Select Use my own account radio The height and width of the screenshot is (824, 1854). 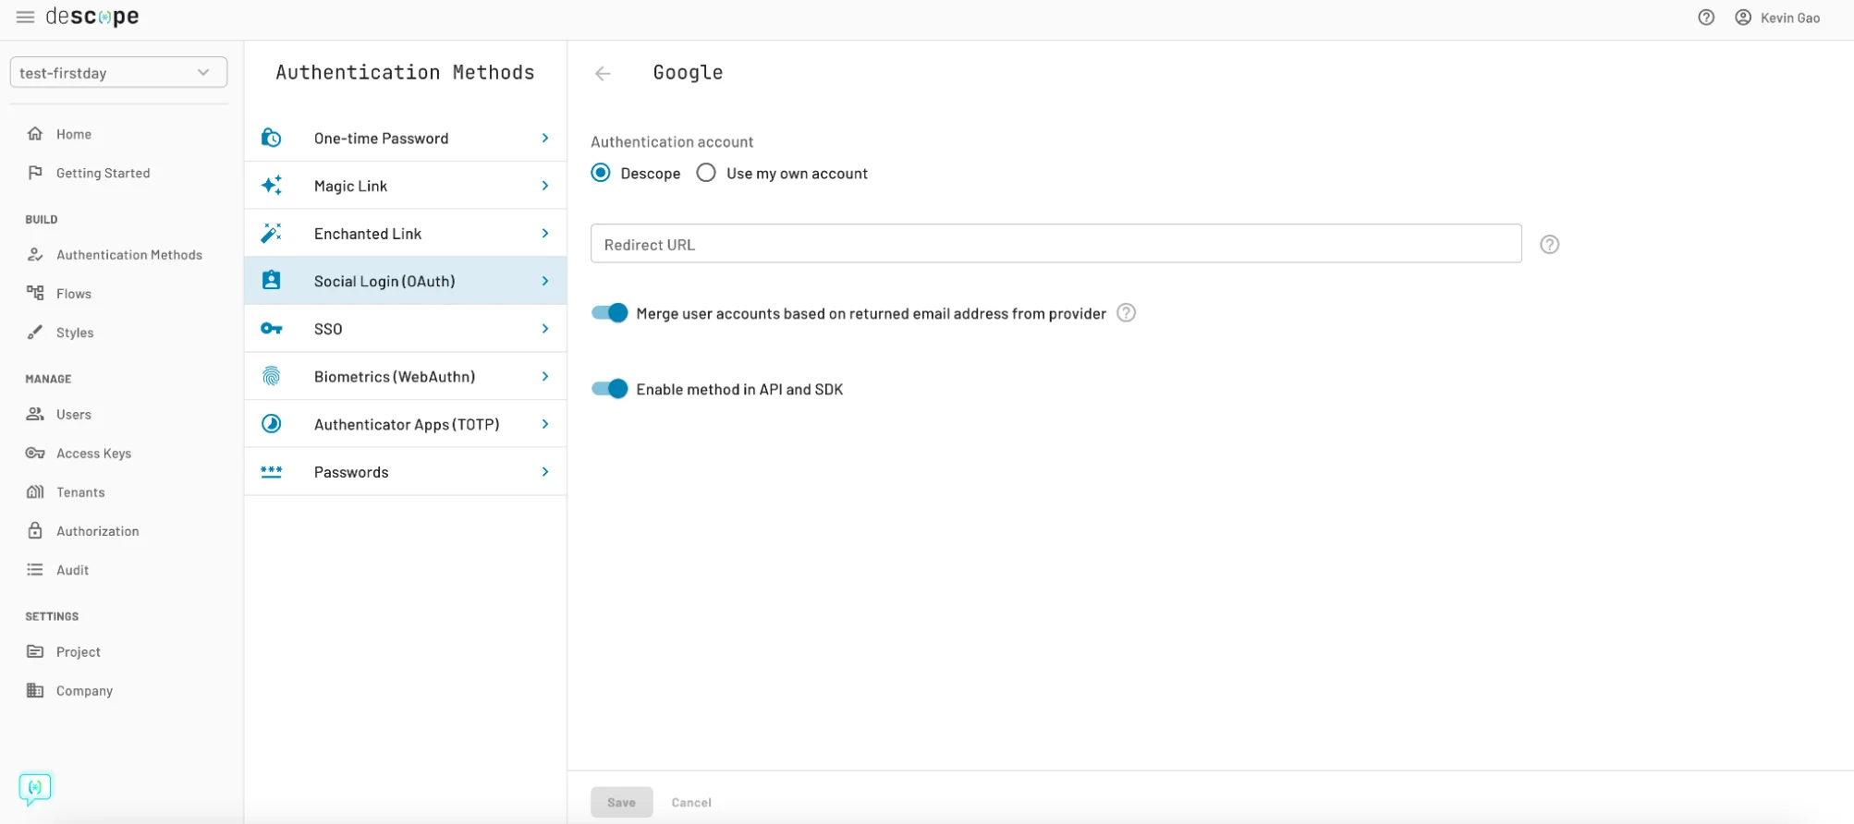[706, 173]
